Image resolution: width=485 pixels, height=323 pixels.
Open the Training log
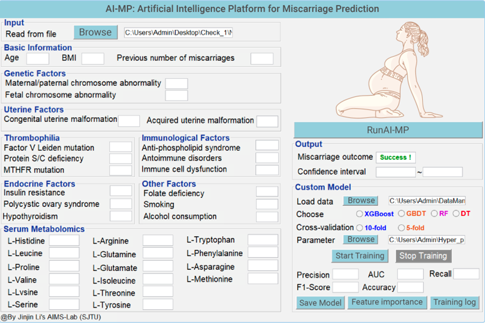coord(454,302)
